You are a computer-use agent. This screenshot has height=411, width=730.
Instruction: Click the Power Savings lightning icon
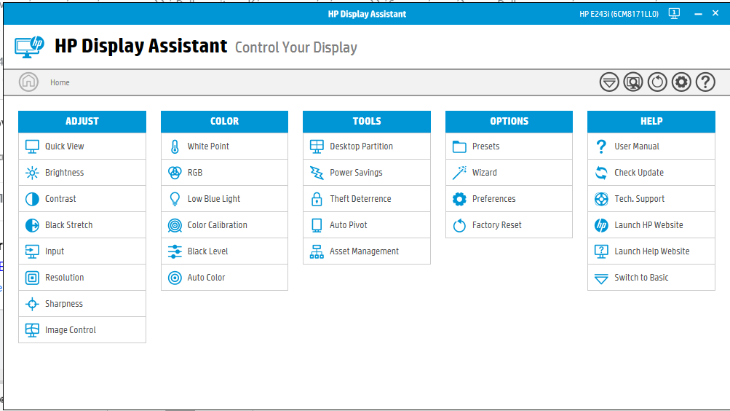click(x=317, y=173)
